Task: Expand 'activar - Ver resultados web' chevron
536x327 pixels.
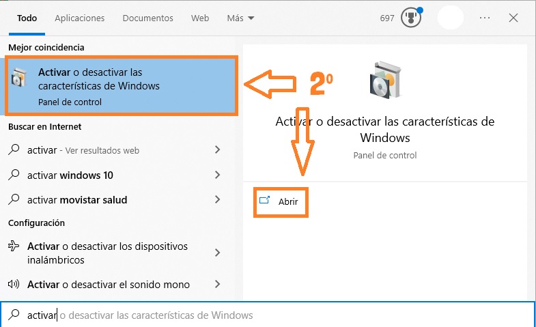Action: [217, 150]
